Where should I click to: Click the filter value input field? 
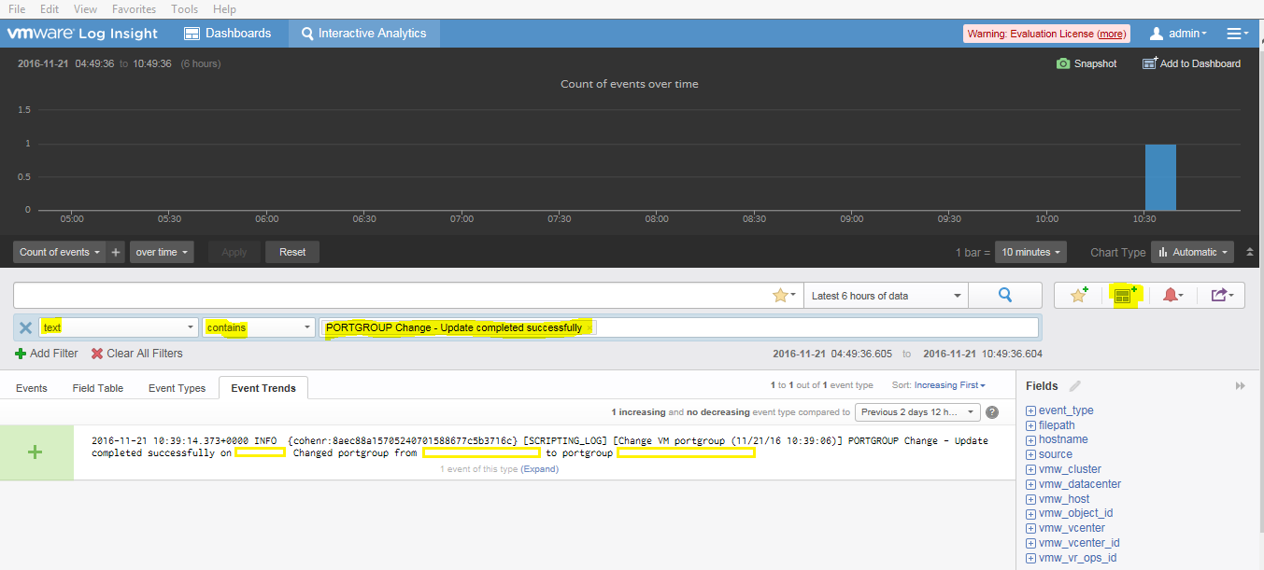point(679,327)
